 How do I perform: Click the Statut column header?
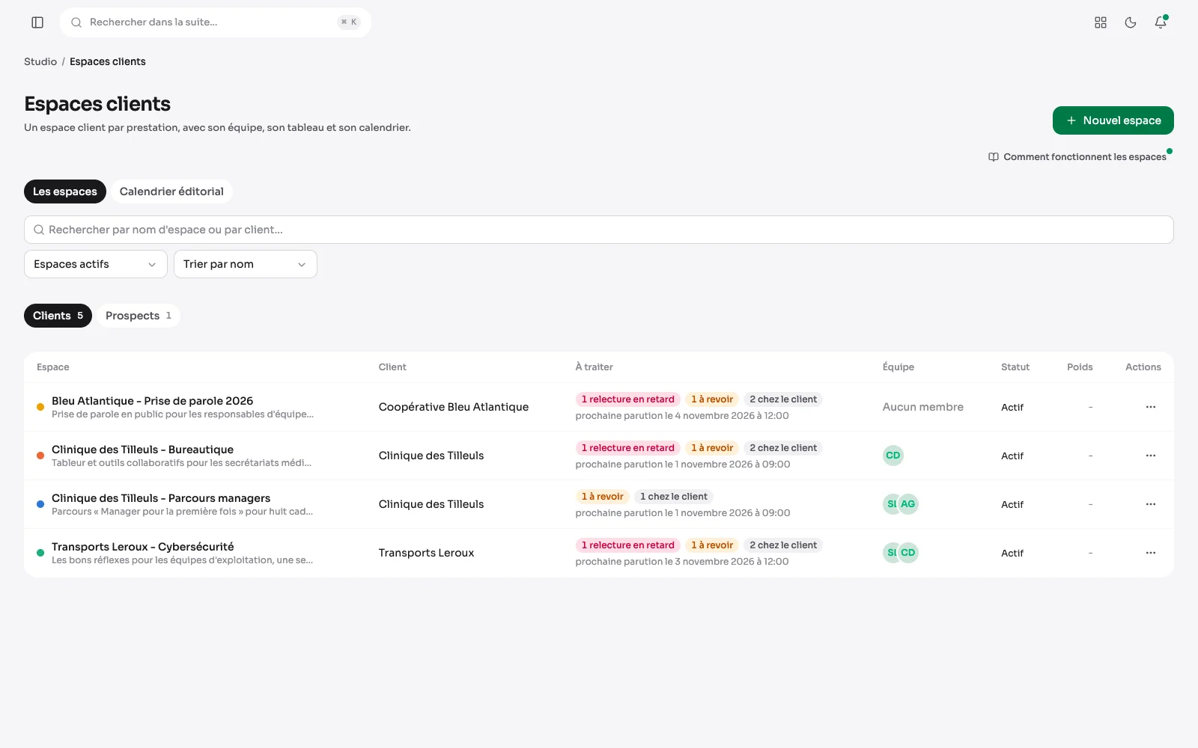[1015, 367]
